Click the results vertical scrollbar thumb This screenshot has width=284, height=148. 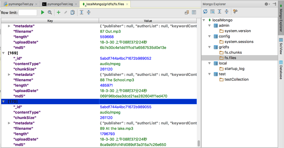pos(199,143)
